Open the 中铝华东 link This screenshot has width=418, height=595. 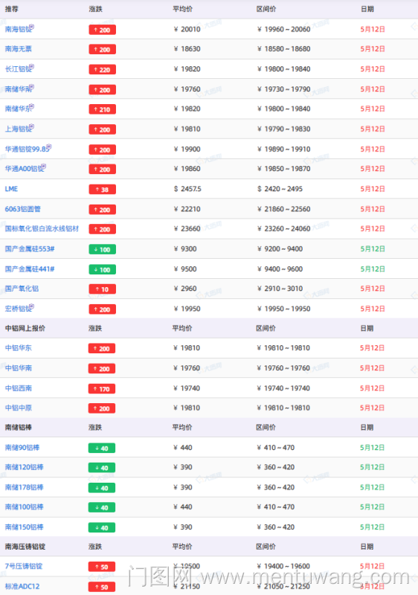click(18, 348)
